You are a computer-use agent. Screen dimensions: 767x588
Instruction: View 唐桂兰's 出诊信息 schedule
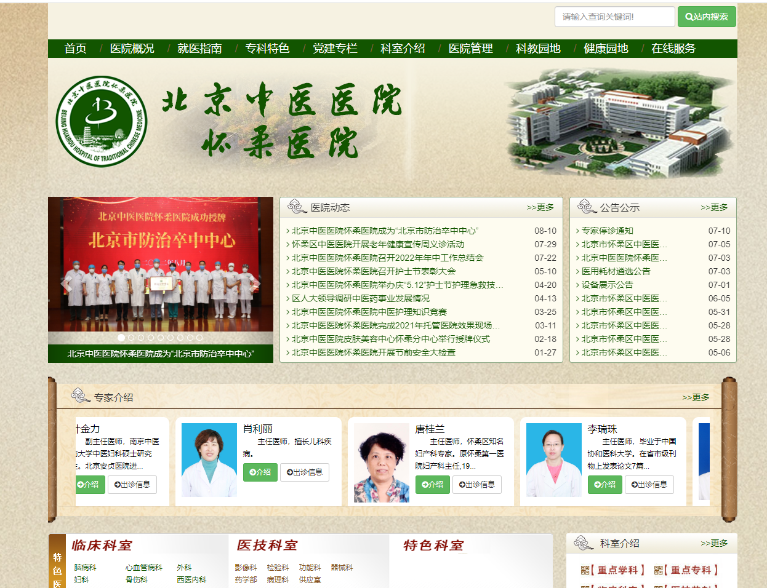coord(477,485)
